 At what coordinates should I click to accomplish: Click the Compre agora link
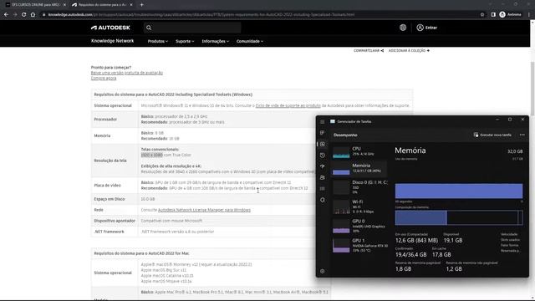point(104,78)
